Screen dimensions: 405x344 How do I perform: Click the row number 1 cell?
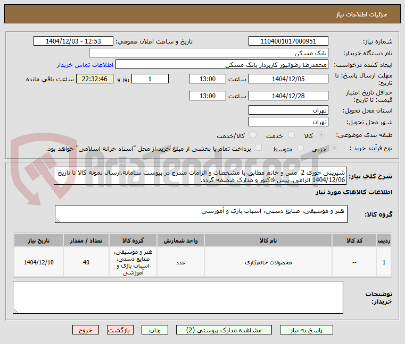coord(384,262)
